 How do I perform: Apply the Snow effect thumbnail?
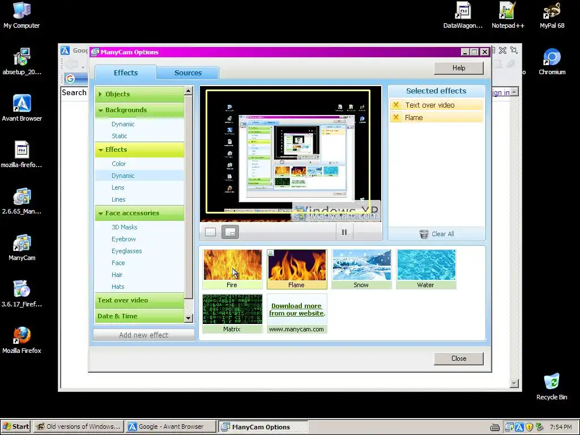coord(361,269)
